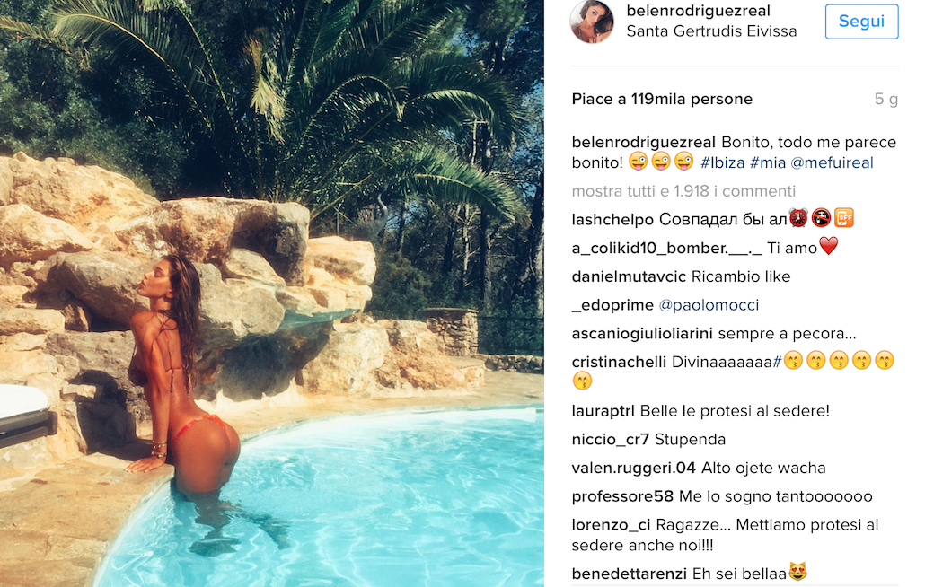Viewport: 925px width, 587px height.
Task: Click the red heart emoji in comment
Action: (828, 246)
